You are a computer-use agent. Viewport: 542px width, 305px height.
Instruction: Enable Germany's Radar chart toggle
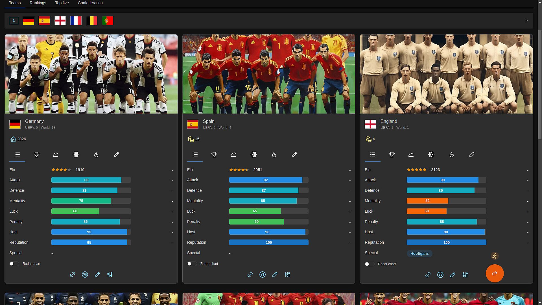(14, 264)
